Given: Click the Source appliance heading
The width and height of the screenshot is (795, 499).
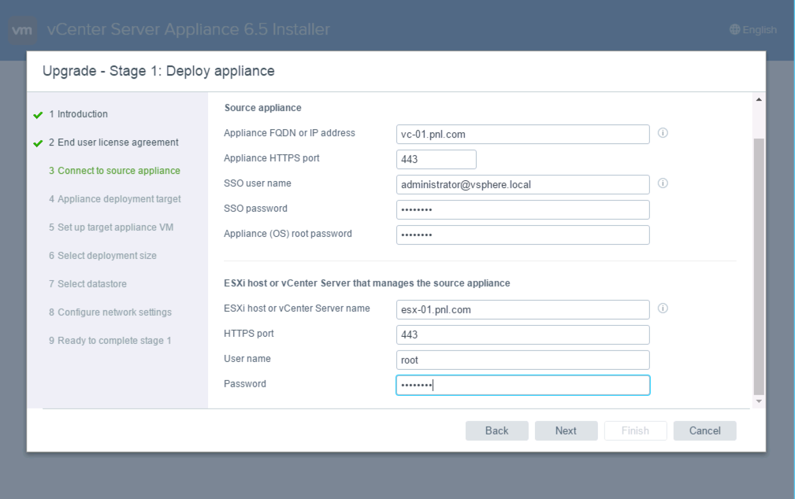Looking at the screenshot, I should pos(262,108).
